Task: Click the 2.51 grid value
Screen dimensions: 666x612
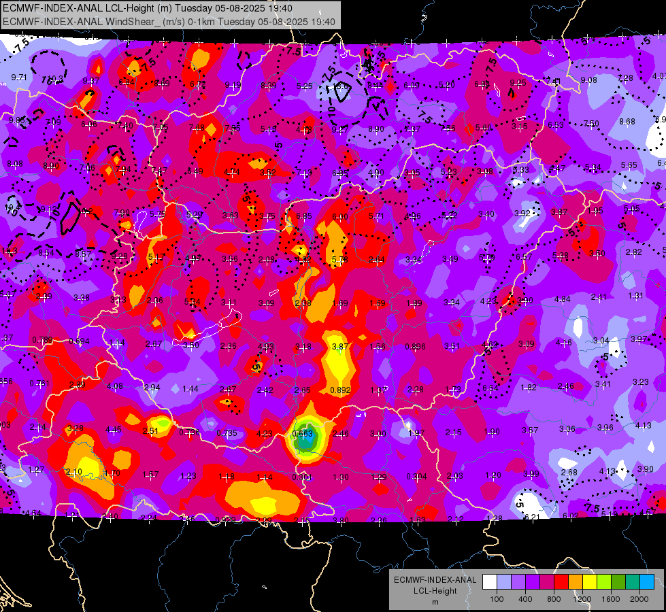Action: pos(150,430)
